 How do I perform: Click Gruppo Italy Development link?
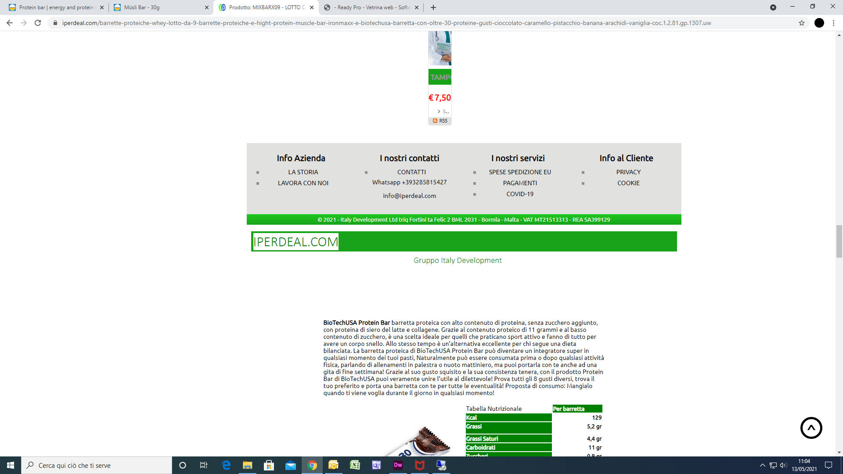click(458, 260)
